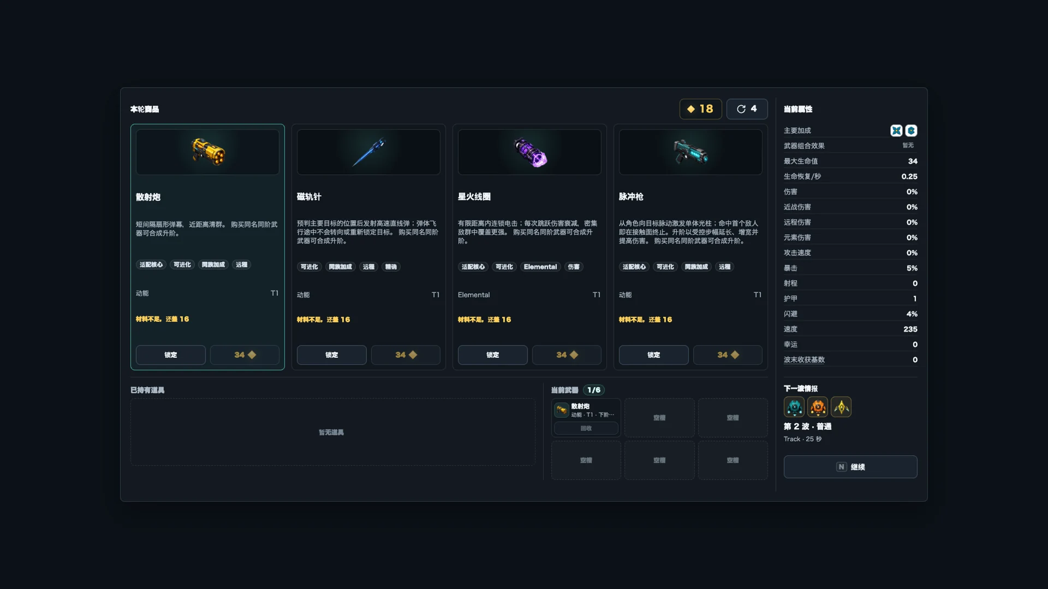Lock the 脉冲枪 shop card
This screenshot has width=1048, height=589.
click(x=654, y=355)
